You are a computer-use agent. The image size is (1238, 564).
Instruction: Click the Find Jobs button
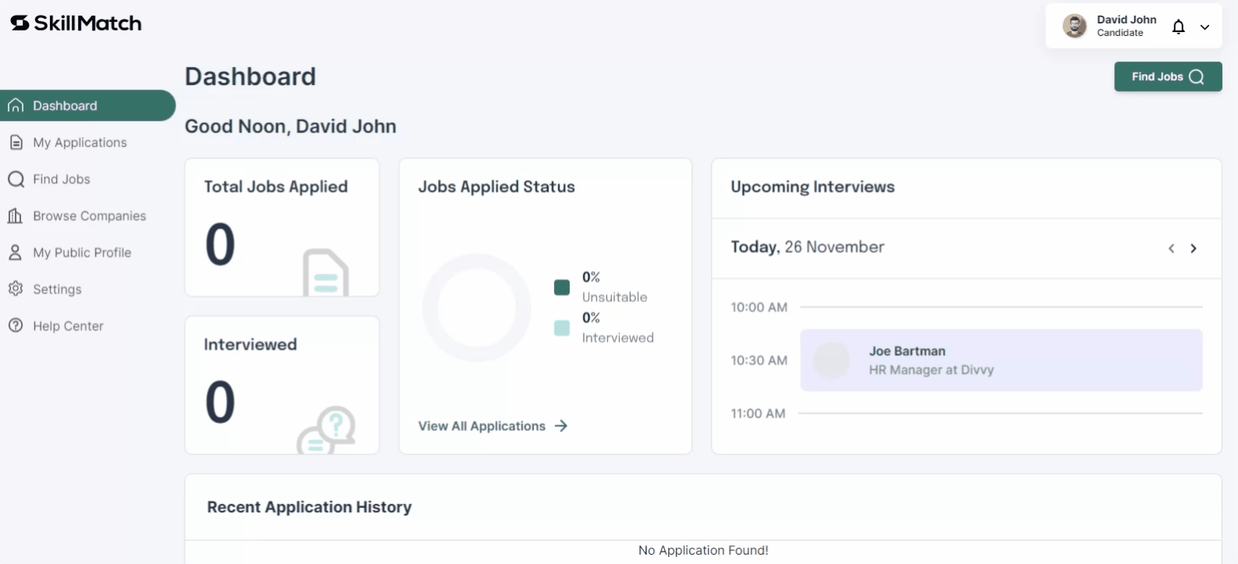(x=1168, y=77)
